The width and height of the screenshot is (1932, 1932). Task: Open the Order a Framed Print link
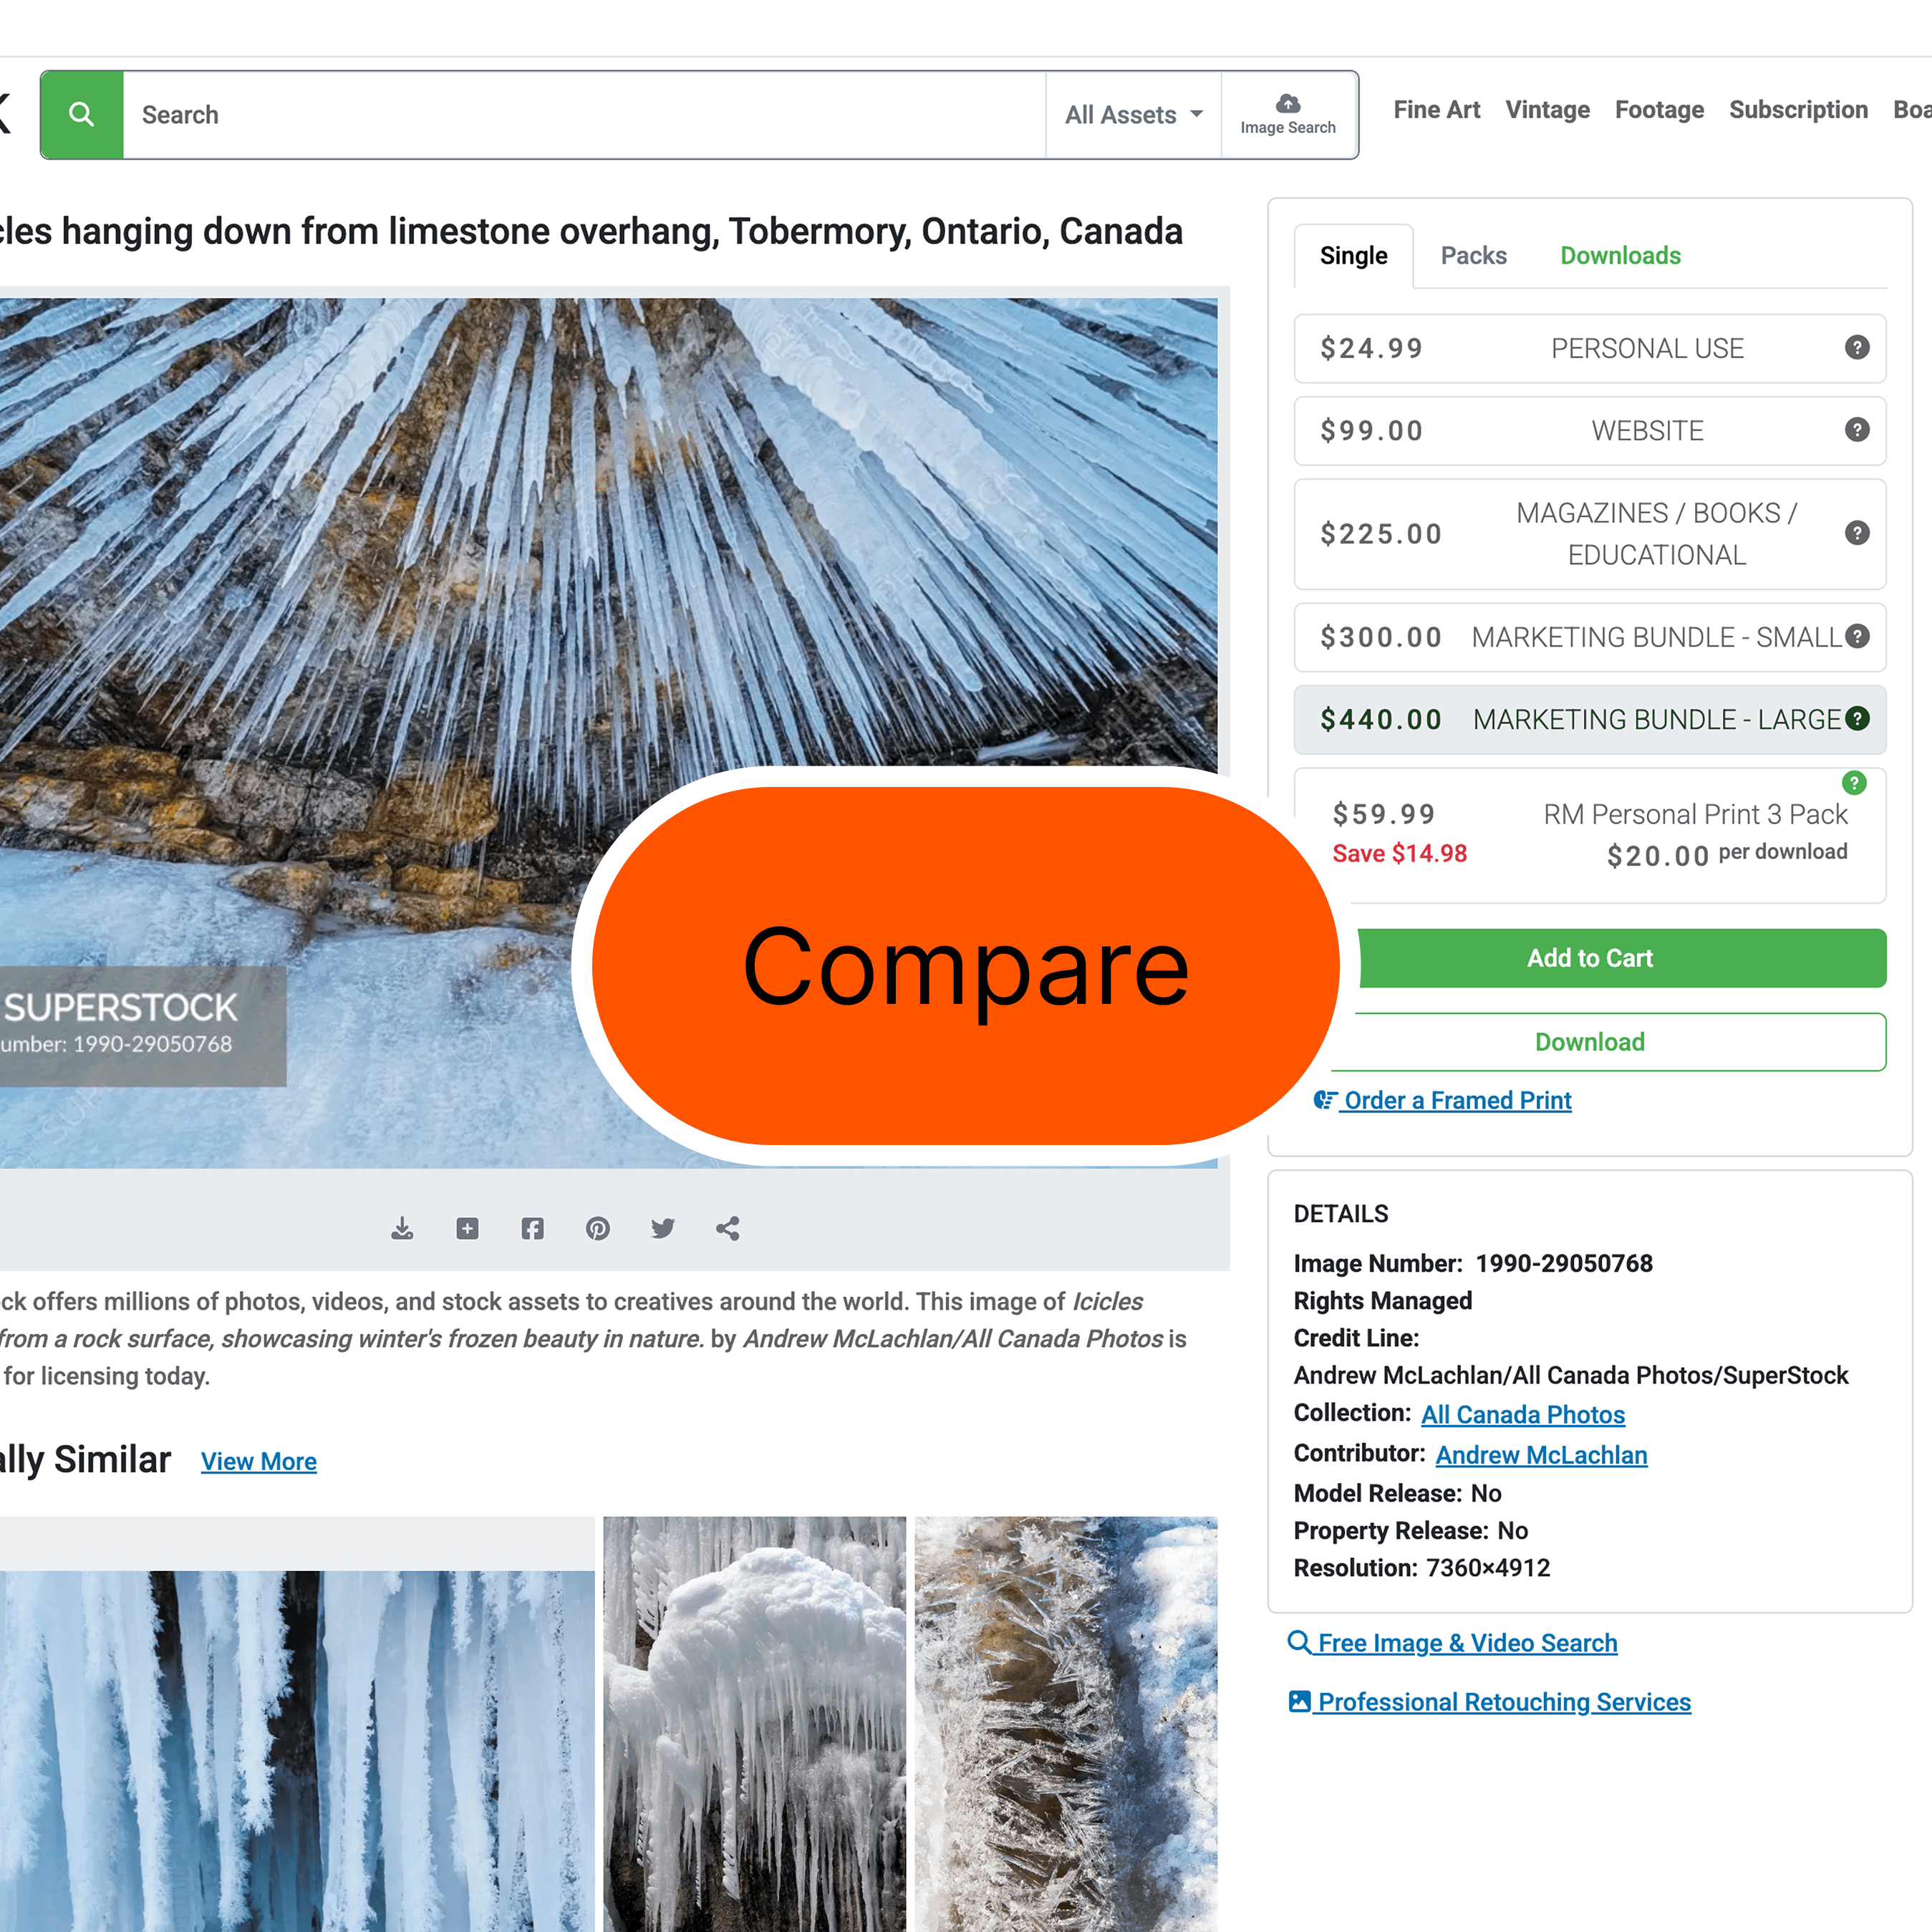[x=1457, y=1101]
